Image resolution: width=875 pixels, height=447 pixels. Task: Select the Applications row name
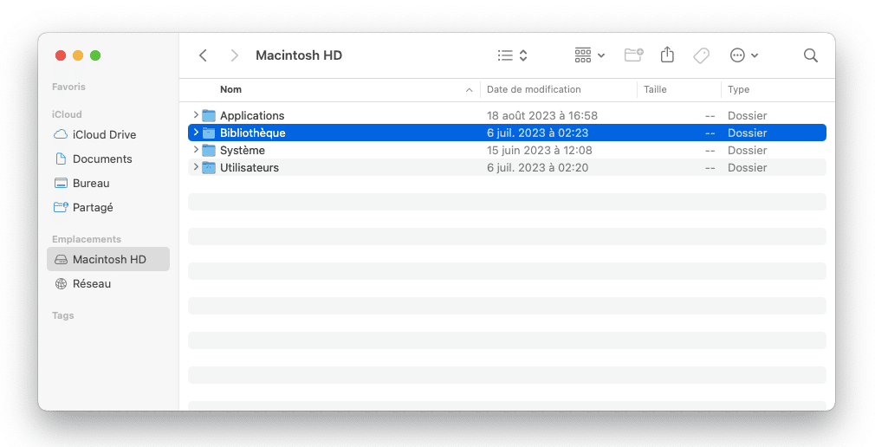pyautogui.click(x=252, y=115)
